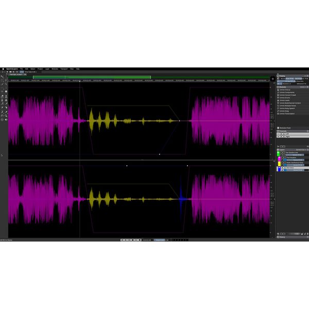Screen dimensions: 309x309
Task: Open the Layer menu
Action: [x=47, y=69]
